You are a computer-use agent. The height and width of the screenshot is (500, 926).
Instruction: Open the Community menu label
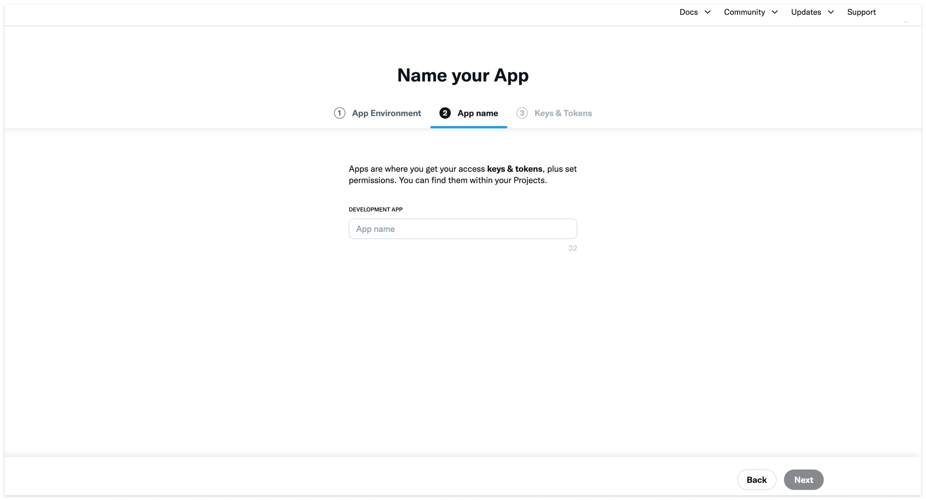(744, 12)
